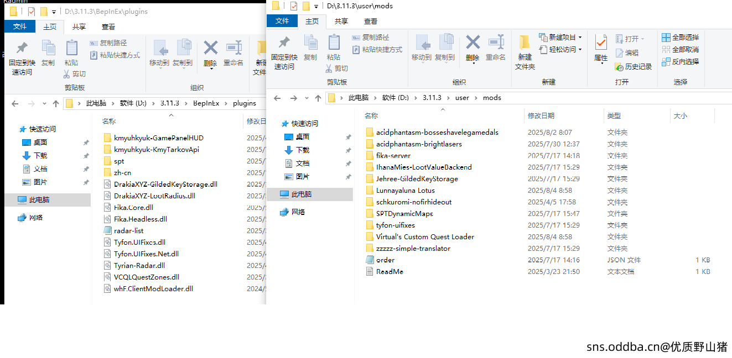Click the Back arrow in mods window
Viewport: 732px width, 358px height.
[278, 98]
